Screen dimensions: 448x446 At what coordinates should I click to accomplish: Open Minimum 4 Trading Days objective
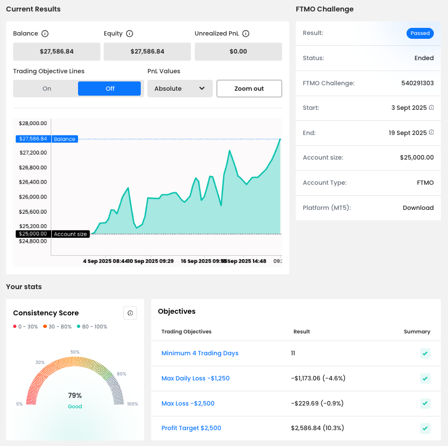200,353
